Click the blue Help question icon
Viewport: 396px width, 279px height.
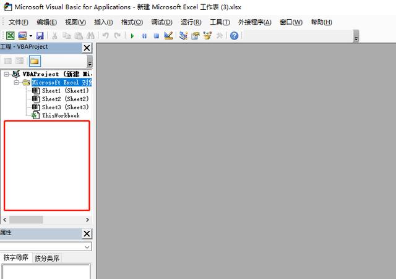pos(234,36)
